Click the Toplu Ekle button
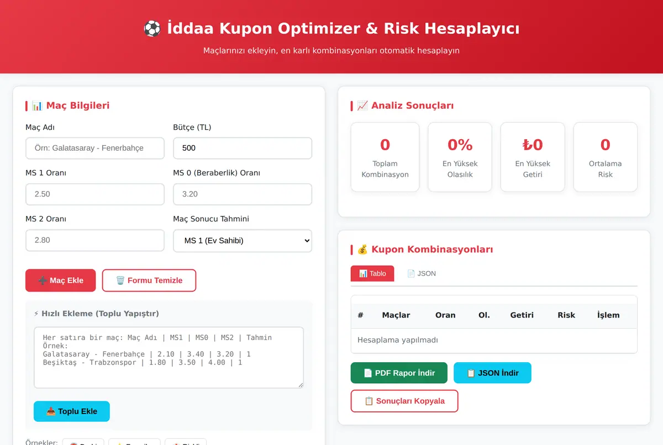Screen dimensions: 663x445 (72, 411)
